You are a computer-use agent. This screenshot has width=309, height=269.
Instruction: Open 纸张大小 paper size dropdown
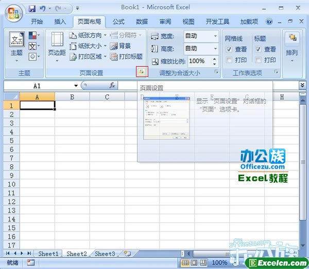point(88,46)
